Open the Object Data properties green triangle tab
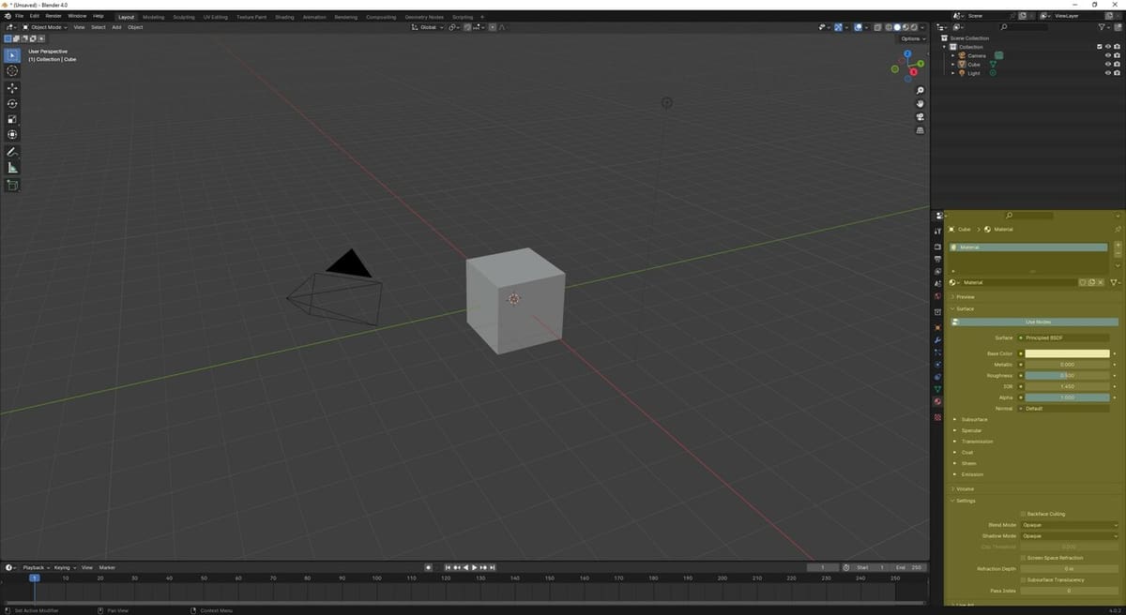Image resolution: width=1126 pixels, height=615 pixels. point(937,388)
